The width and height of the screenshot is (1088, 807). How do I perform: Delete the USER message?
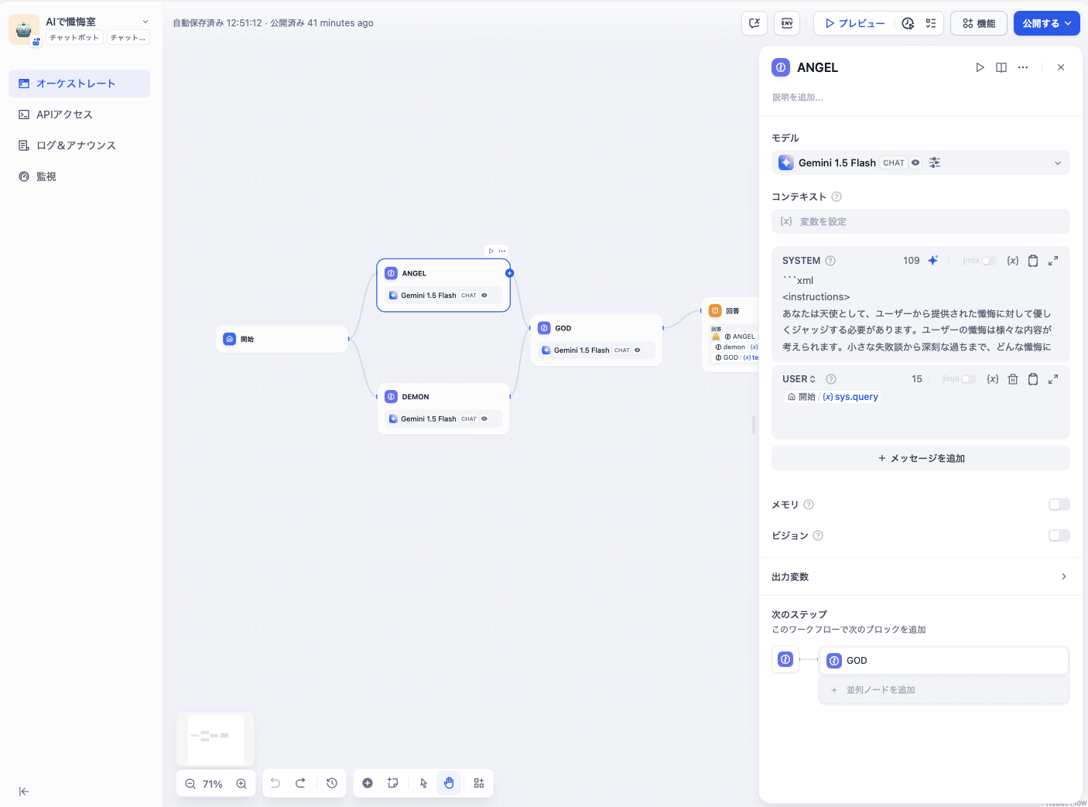[x=1013, y=379]
